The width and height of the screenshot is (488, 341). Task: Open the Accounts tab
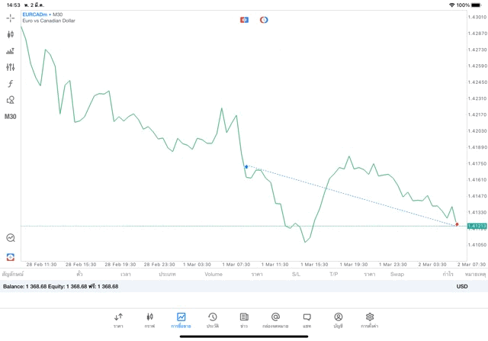338,320
